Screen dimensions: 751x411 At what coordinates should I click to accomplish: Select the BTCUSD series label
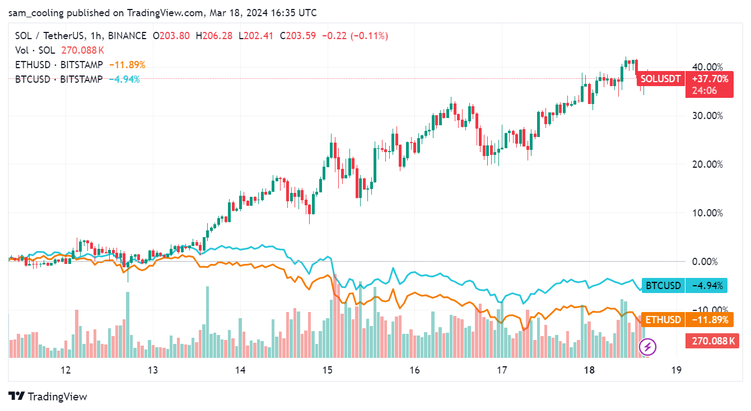coord(664,286)
